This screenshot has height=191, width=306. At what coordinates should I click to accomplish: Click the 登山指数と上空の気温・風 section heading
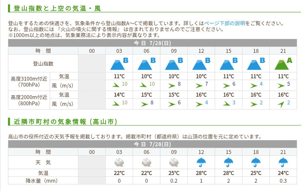point(57,8)
